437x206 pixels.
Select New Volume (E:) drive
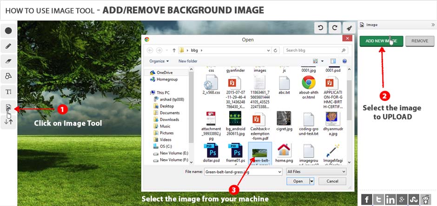[171, 153]
